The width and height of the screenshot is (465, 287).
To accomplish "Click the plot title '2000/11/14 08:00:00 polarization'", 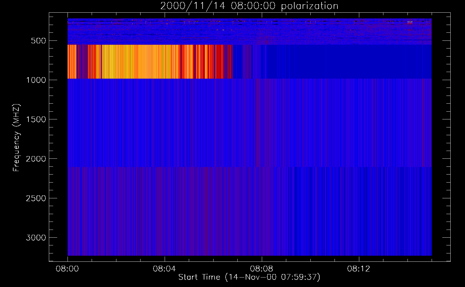I will [249, 6].
